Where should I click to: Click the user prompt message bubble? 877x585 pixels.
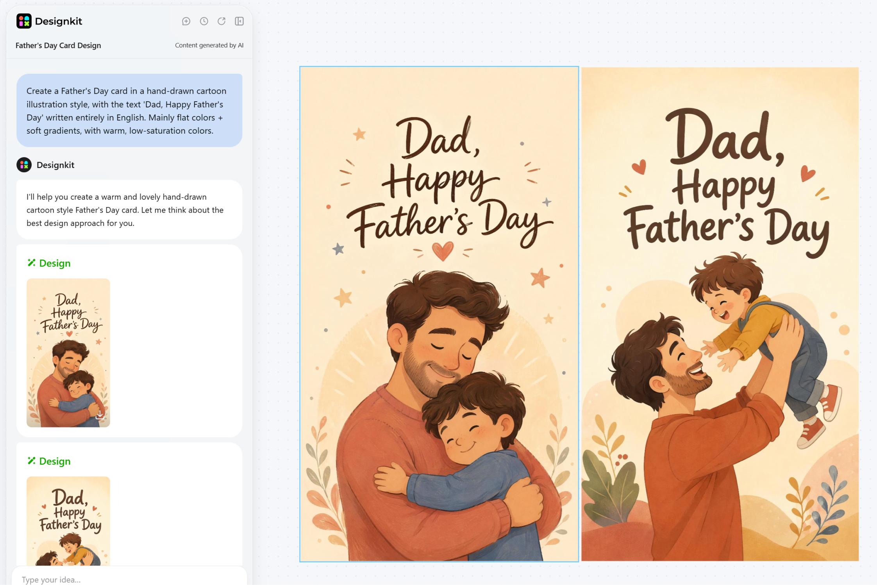point(129,111)
